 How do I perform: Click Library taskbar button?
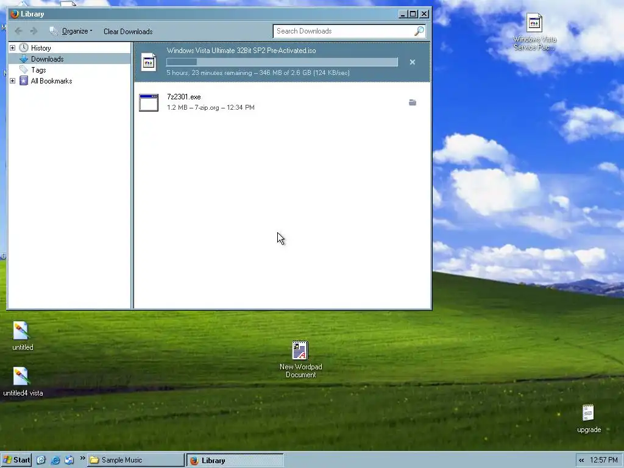coord(235,461)
